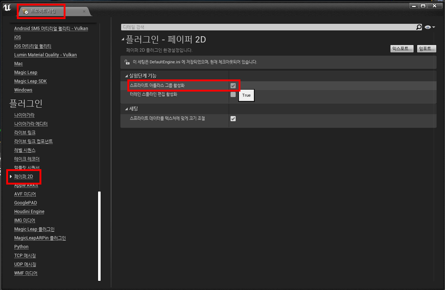Screen dimensions: 445x290
Task: Select 나이아가라 에디터 plugin settings
Action: [x=31, y=124]
